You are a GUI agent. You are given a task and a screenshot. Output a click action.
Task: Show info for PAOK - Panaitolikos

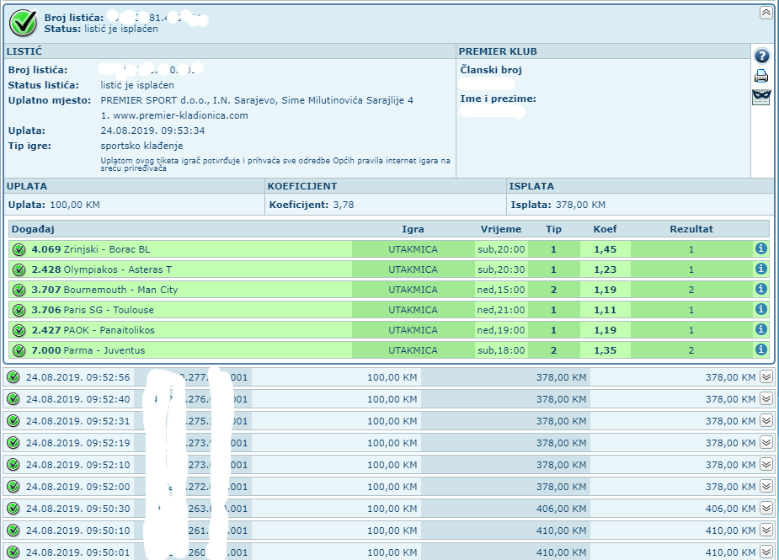coord(760,329)
